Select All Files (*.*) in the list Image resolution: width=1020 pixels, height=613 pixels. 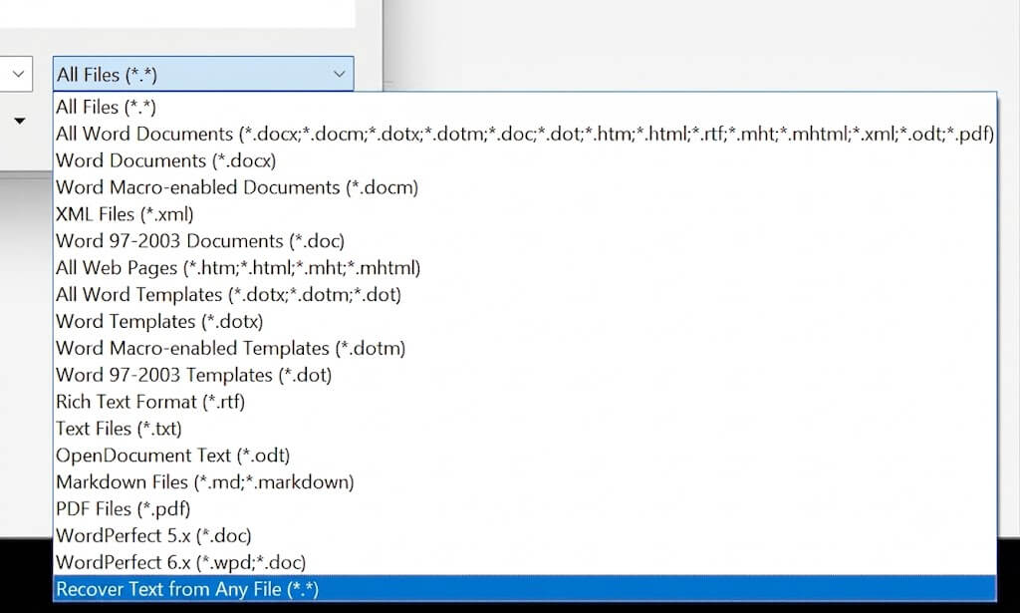click(524, 107)
